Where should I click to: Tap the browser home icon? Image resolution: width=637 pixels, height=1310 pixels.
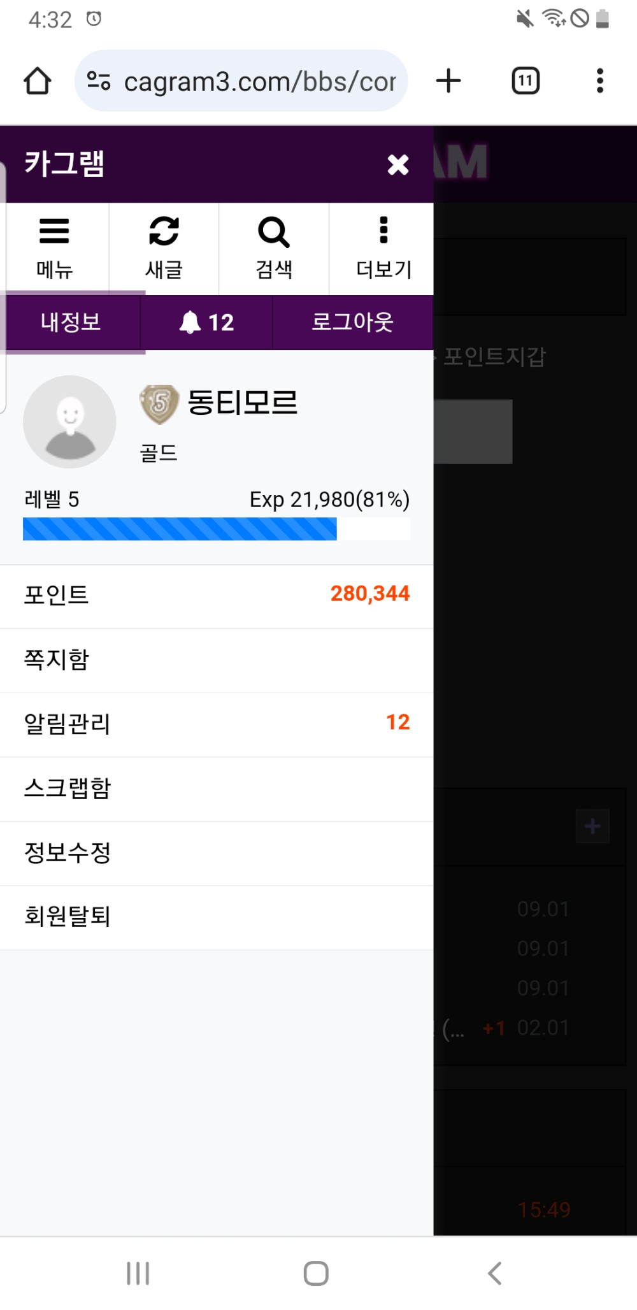[37, 81]
